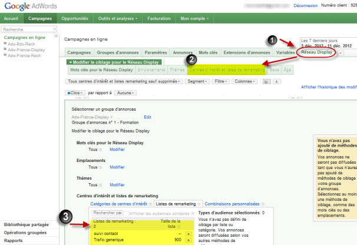
Task: Open the Les 7 derniers jours date range selector
Action: [329, 43]
